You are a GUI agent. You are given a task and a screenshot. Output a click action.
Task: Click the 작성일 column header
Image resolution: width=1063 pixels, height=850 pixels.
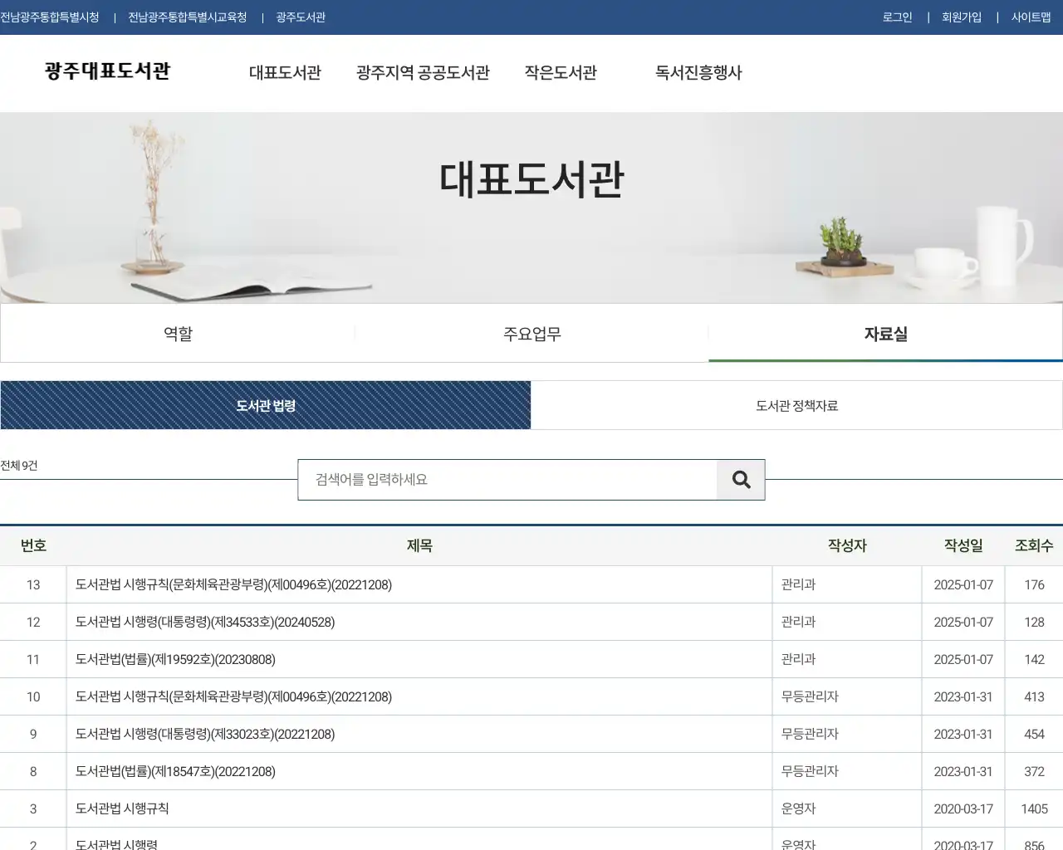pyautogui.click(x=963, y=545)
